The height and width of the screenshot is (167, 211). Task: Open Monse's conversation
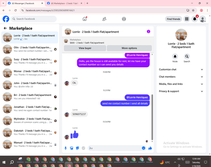(x=30, y=73)
